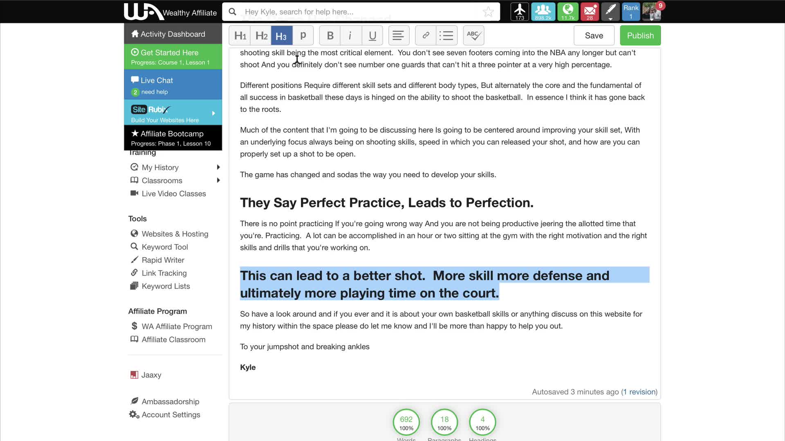The width and height of the screenshot is (785, 441).
Task: Click the star favorite icon in search bar
Action: click(488, 12)
